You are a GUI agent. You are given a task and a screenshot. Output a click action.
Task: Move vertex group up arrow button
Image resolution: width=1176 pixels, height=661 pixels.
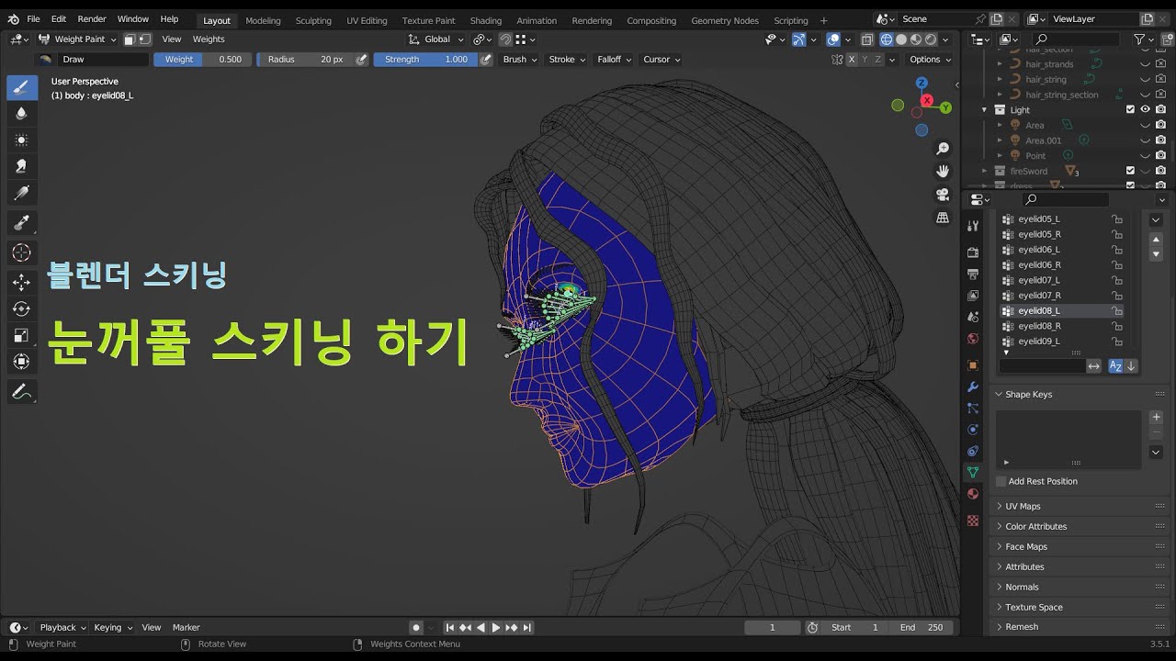click(x=1156, y=240)
